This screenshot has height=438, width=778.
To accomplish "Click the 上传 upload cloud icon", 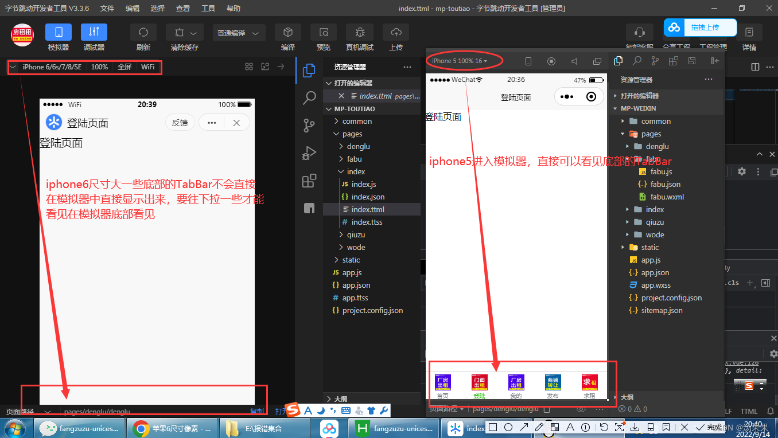I will coord(396,32).
